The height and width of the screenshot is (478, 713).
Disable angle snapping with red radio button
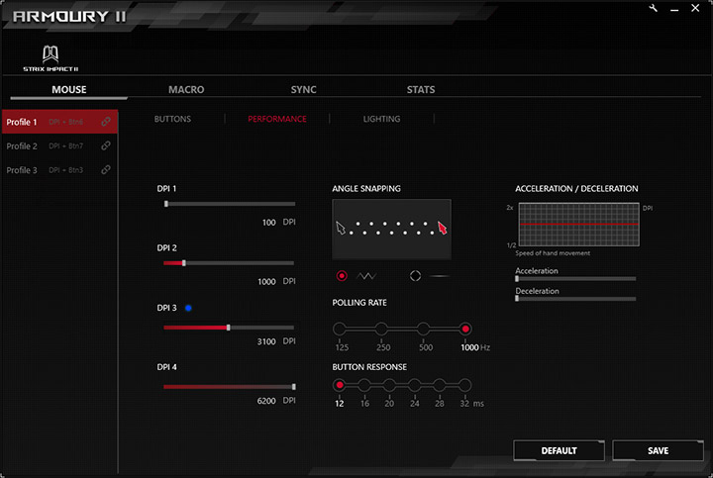click(342, 276)
